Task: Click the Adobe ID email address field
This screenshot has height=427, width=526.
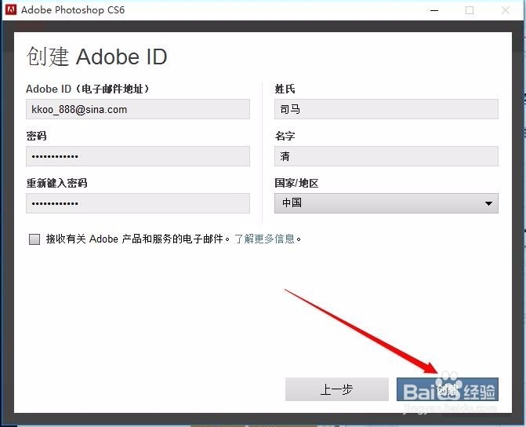Action: pos(138,109)
